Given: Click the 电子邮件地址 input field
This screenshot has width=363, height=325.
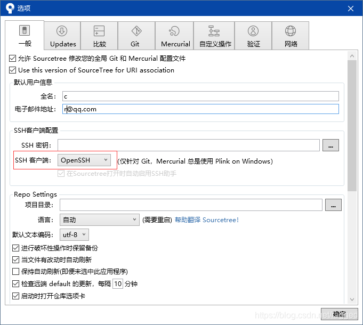Looking at the screenshot, I should pyautogui.click(x=200, y=109).
